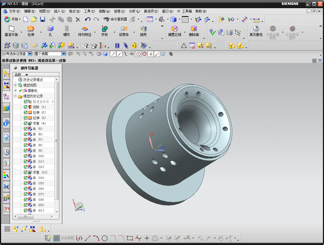Viewport: 324px width, 245px height.
Task: Open the 整个装配 selection scope dropdown
Action: (x=64, y=54)
